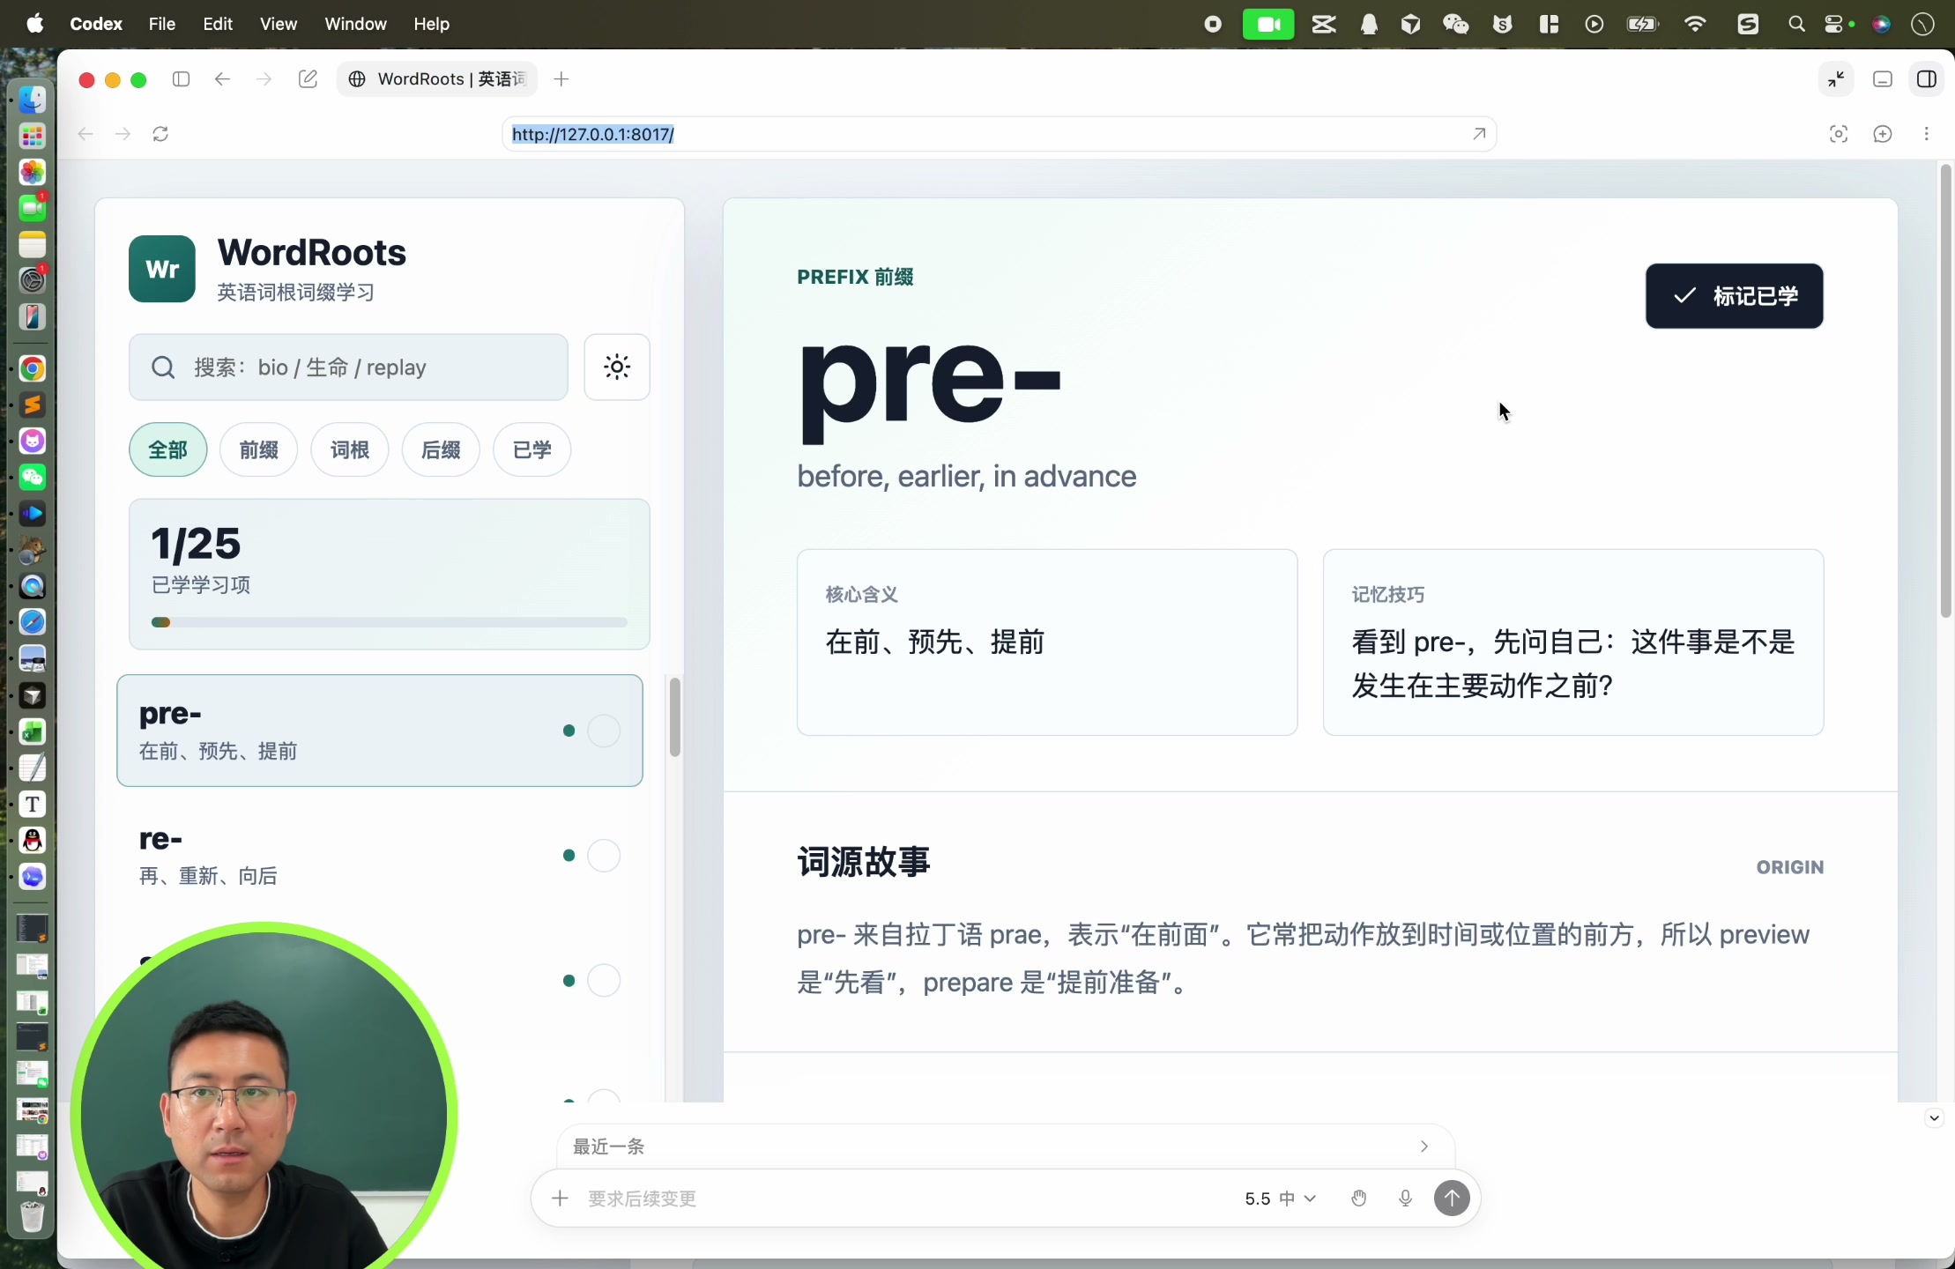Toggle the light/dark theme sun icon
Viewport: 1955px width, 1269px height.
[x=617, y=367]
